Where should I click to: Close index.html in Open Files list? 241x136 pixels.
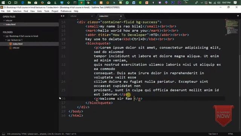(4, 24)
